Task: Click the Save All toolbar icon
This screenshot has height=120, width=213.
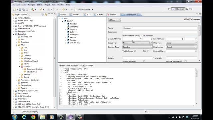Action: (23, 10)
